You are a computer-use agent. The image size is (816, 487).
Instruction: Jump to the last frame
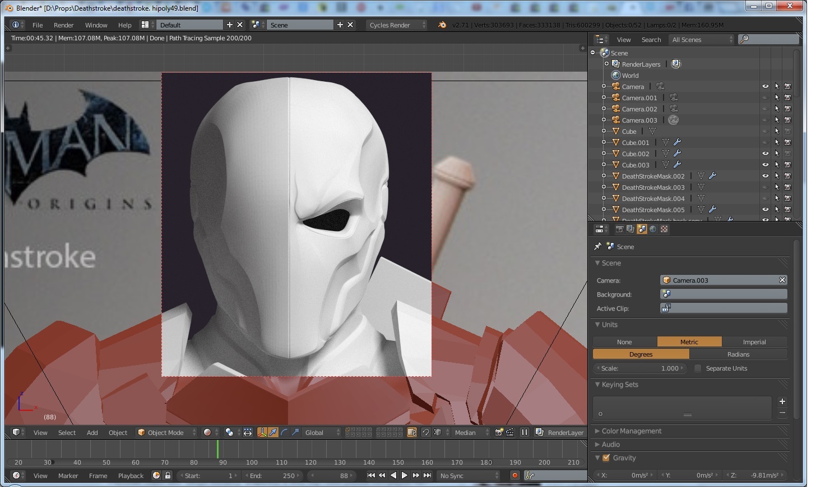point(427,475)
